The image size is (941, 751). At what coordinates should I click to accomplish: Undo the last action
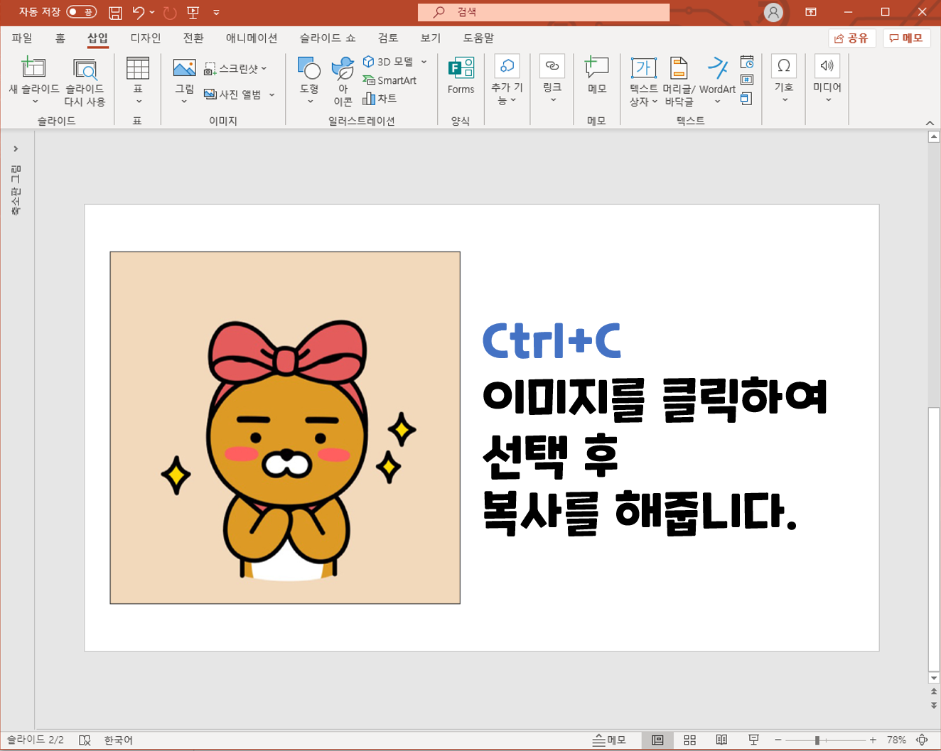click(138, 12)
